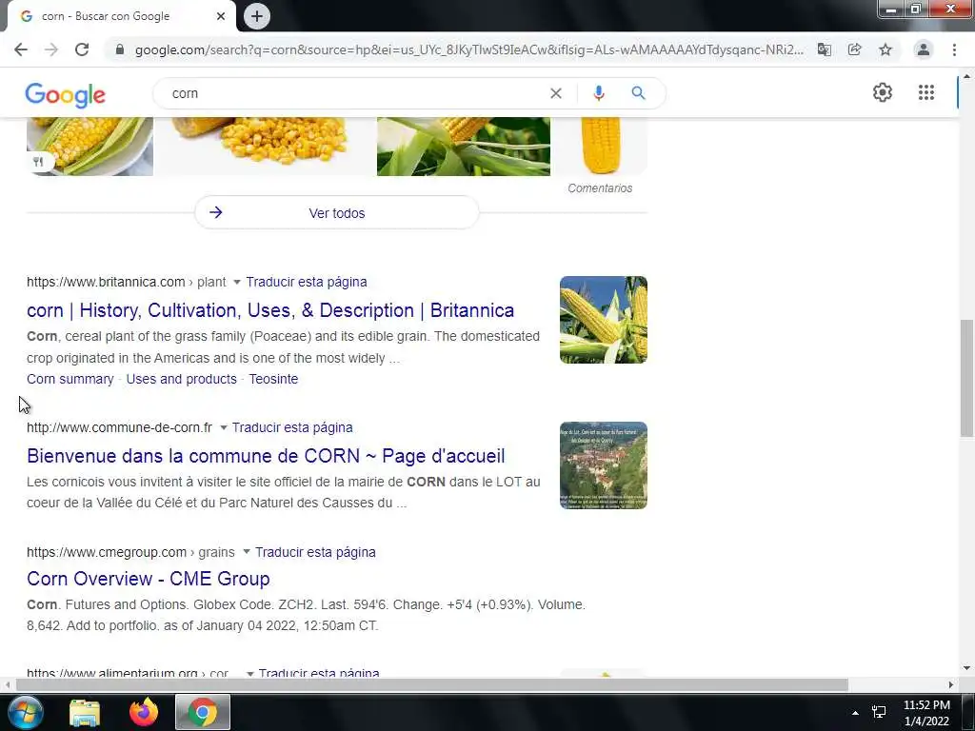Switch to Chrome taskbar button
This screenshot has width=975, height=731.
click(203, 712)
